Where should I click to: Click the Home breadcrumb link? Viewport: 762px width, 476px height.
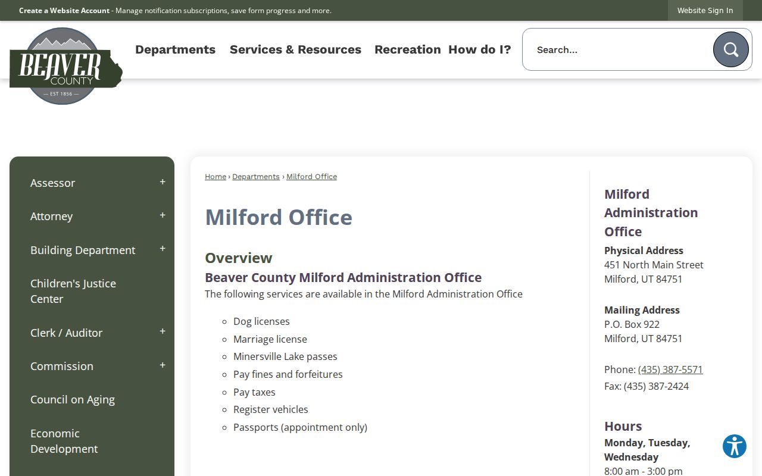216,177
